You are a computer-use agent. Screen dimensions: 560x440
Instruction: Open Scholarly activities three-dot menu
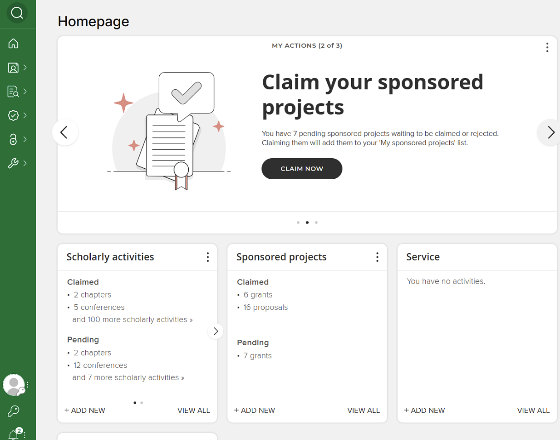pos(208,257)
